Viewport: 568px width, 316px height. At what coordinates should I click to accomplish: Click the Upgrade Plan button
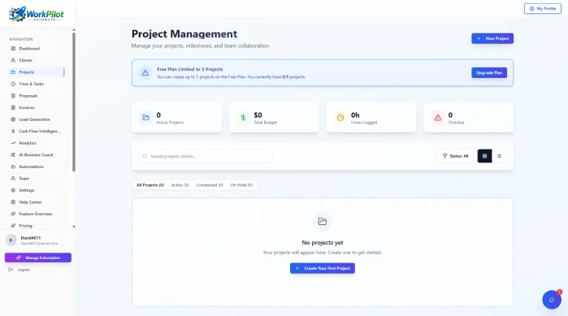click(x=489, y=73)
